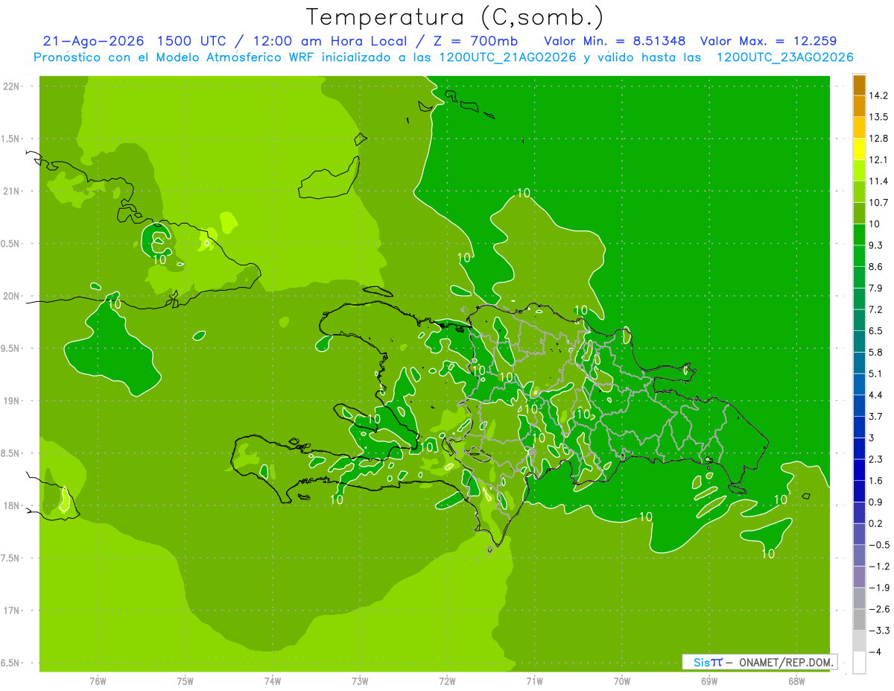Click the '21N' latitude axis label
This screenshot has width=894, height=691.
[11, 192]
